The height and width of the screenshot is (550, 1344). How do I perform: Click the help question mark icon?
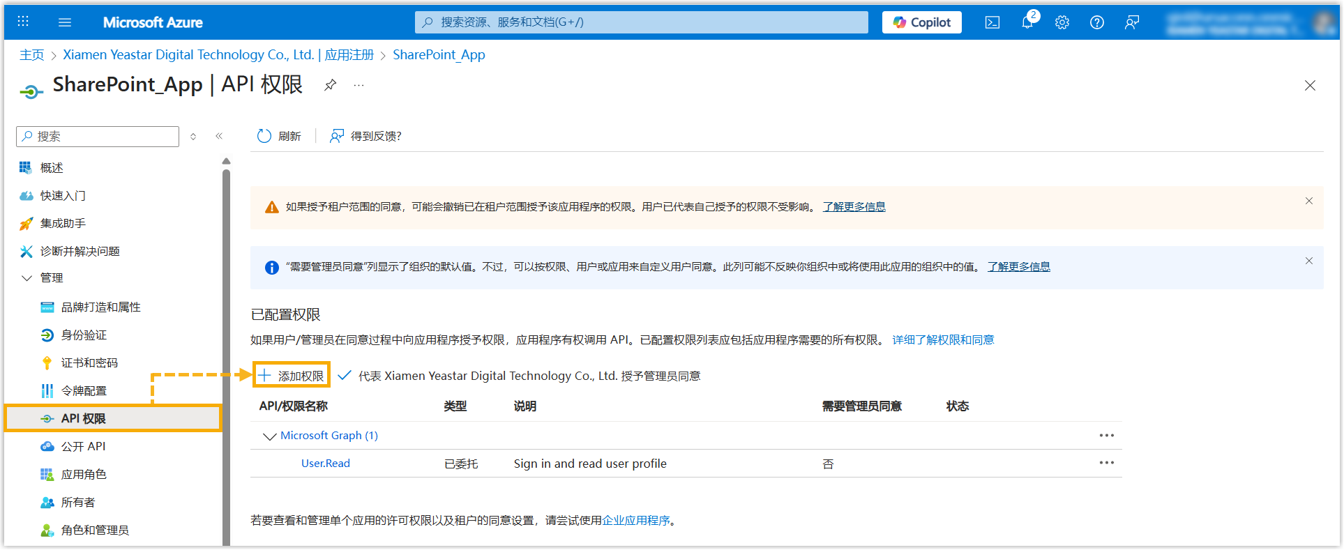tap(1096, 22)
